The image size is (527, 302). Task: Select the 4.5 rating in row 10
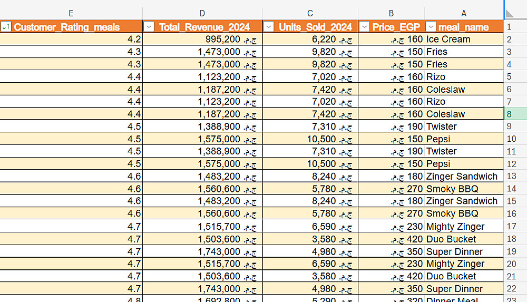click(x=71, y=139)
